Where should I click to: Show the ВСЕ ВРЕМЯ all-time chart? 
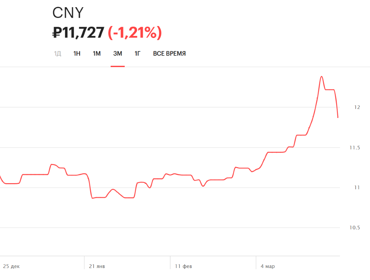click(169, 54)
